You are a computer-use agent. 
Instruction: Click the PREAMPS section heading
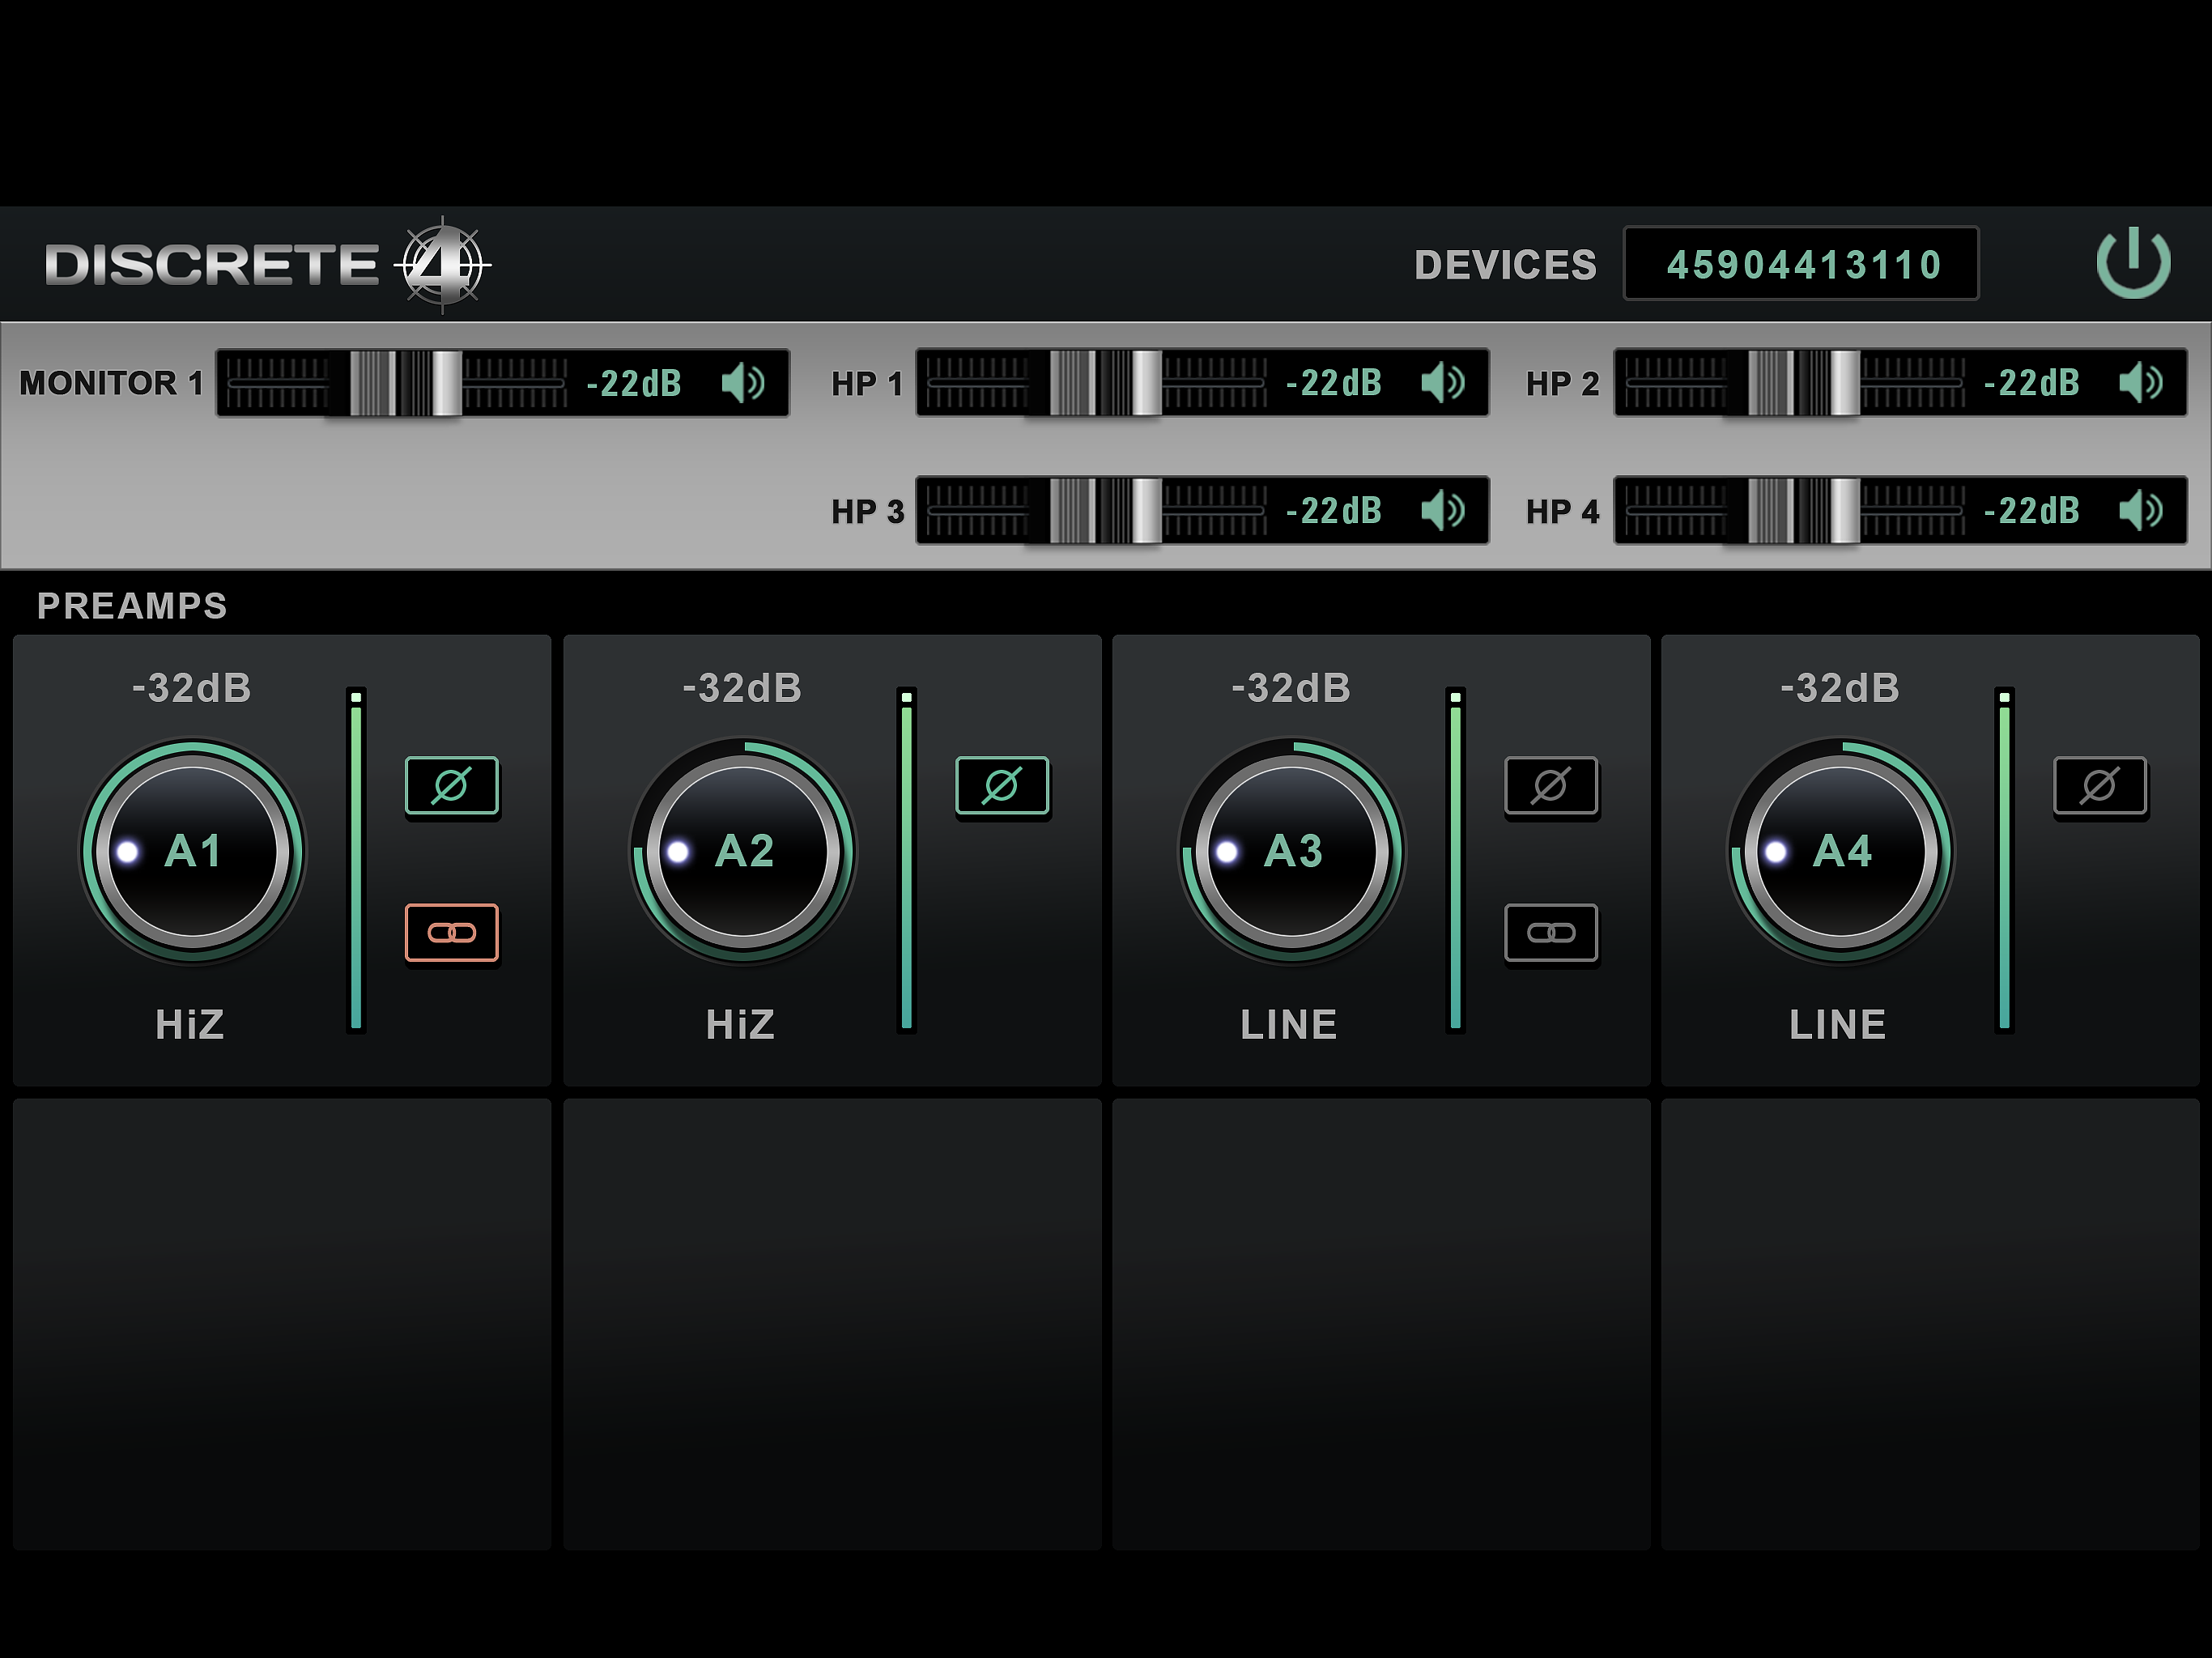click(132, 606)
